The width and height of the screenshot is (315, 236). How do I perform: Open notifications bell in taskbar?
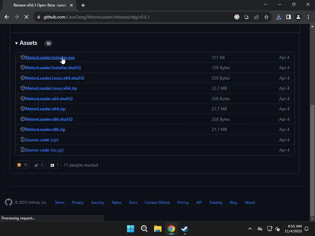pyautogui.click(x=307, y=229)
